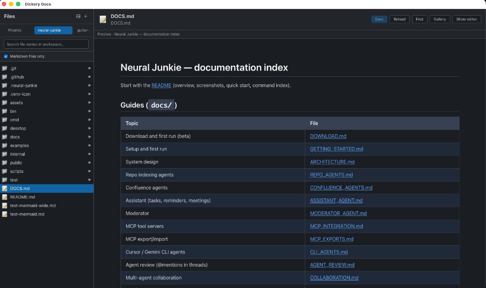Click the internal folder icon
Screen dimensions: 486x288
5,154
